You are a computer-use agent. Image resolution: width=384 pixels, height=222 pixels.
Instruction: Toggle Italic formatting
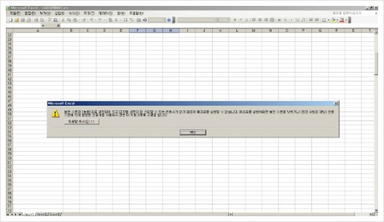tap(240, 20)
